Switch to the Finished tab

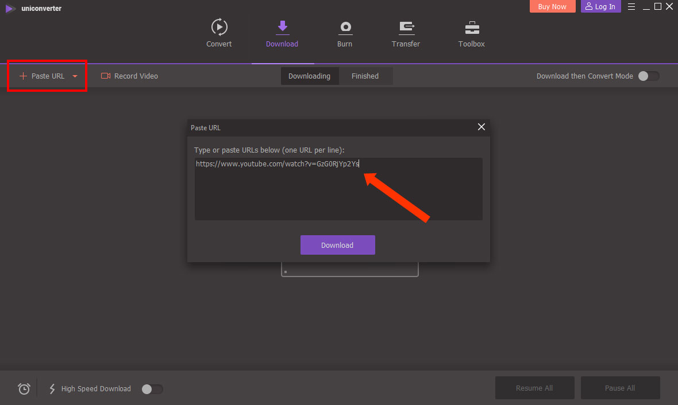click(365, 76)
